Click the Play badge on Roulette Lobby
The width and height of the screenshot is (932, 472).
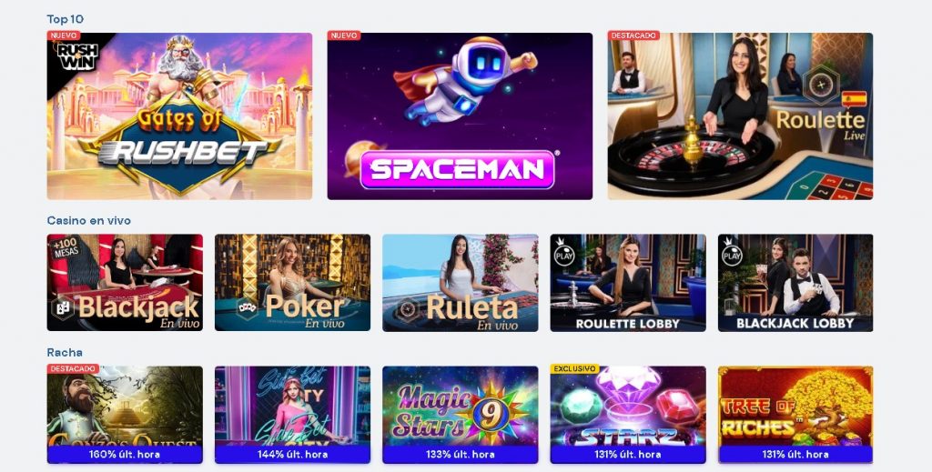click(x=564, y=253)
